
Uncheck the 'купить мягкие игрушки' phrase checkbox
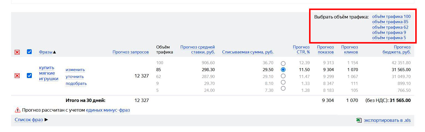coord(29,76)
